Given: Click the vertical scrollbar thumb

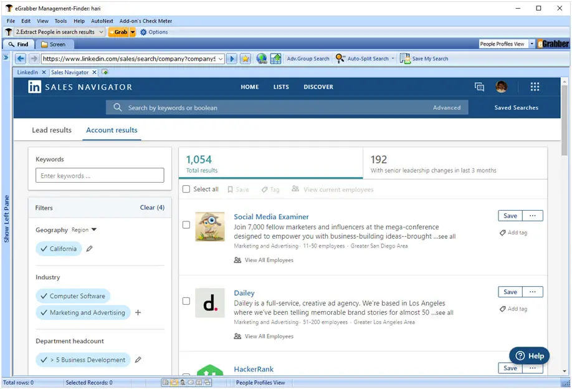Looking at the screenshot, I should tap(565, 120).
